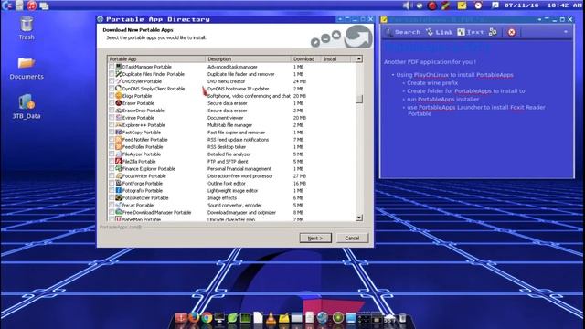The image size is (585, 329).
Task: Check the DVDStyler Portable checkbox
Action: click(112, 81)
